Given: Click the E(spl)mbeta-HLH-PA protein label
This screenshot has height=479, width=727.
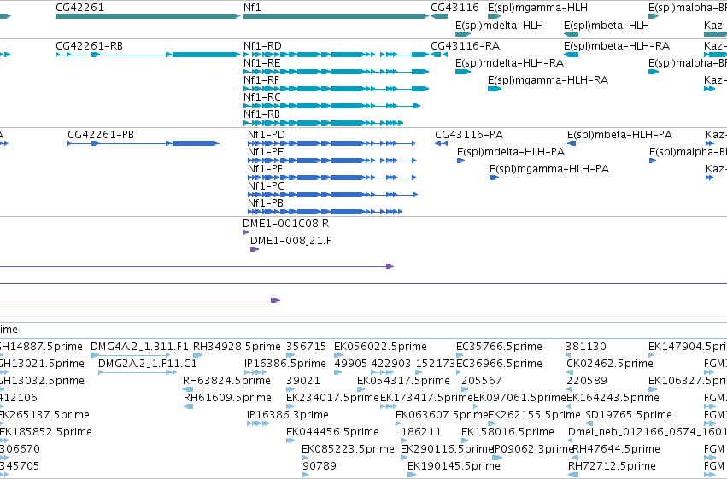Looking at the screenshot, I should [620, 135].
